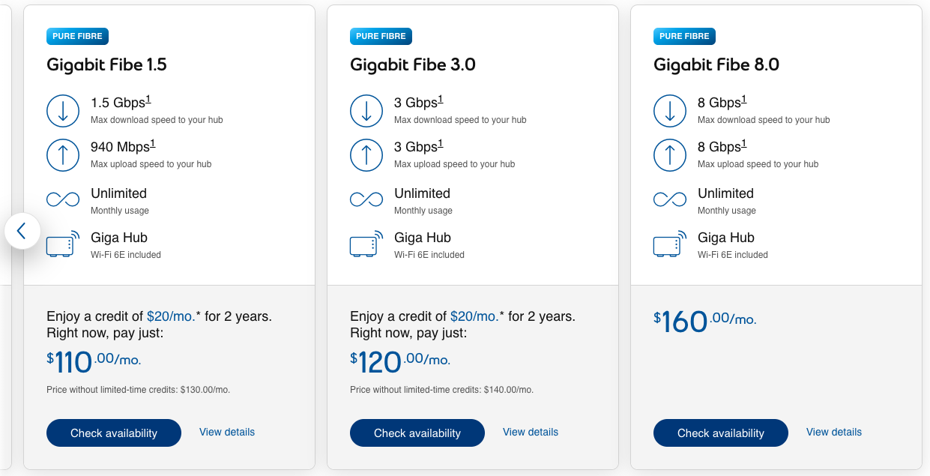Screen dimensions: 930x476
Task: Click the infinity icon on the Gigabit Fibe 8.0 card
Action: (x=670, y=199)
